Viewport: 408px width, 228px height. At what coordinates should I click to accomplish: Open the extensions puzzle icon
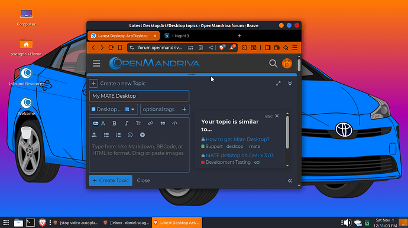pos(244,48)
